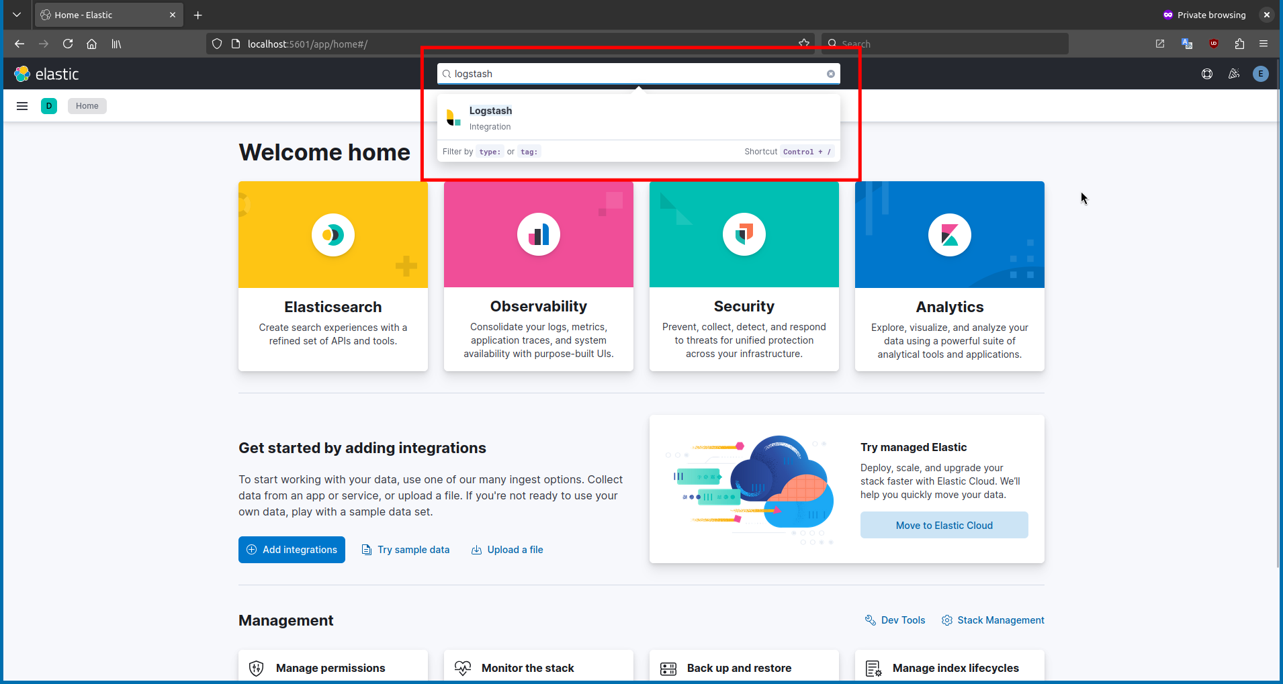1283x684 pixels.
Task: Click the Manage index lifecycles icon
Action: [874, 669]
